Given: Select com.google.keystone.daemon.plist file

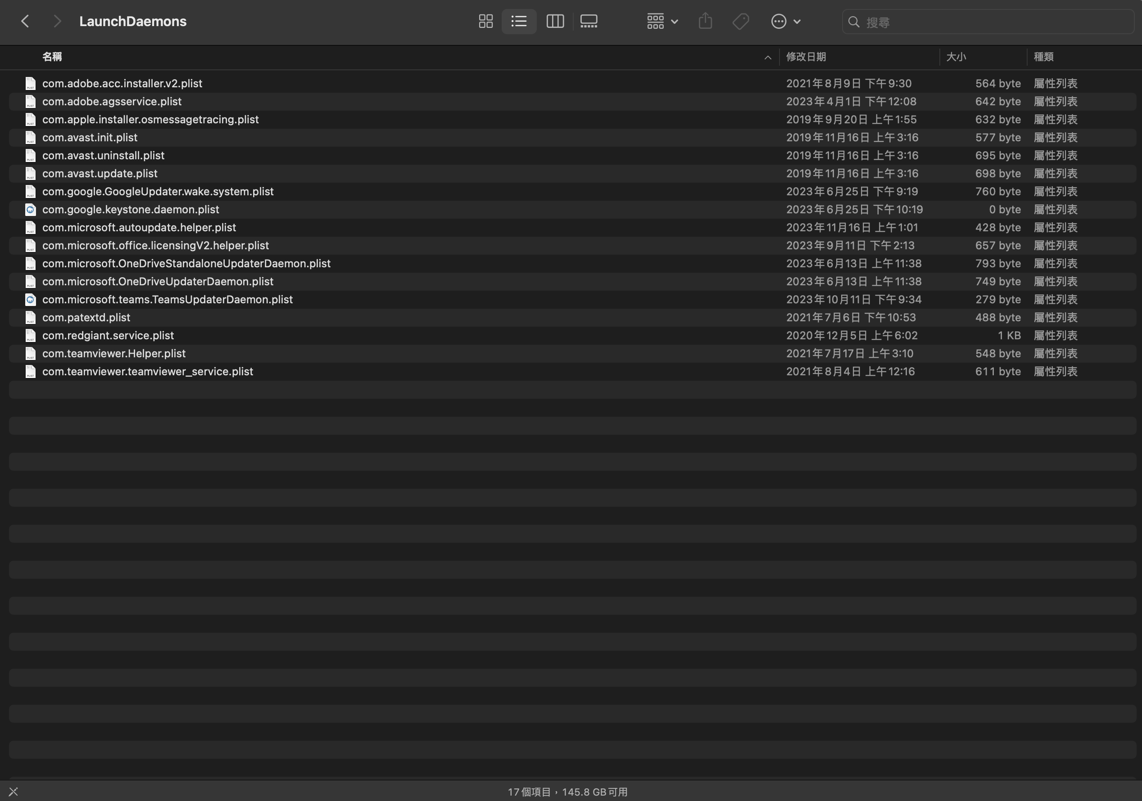Looking at the screenshot, I should pos(130,209).
